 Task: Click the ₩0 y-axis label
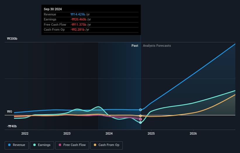pyautogui.click(x=9, y=112)
